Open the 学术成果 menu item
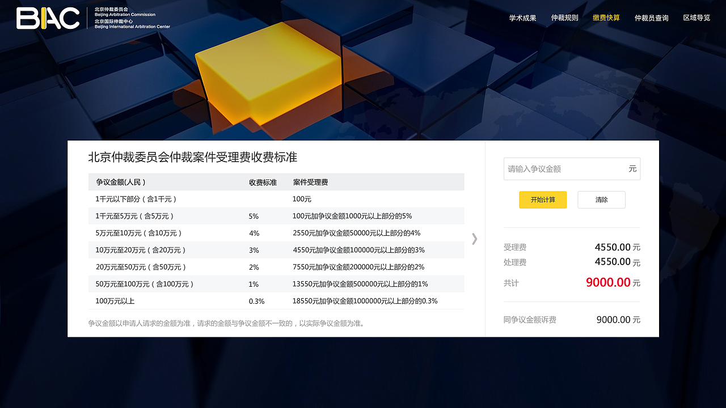This screenshot has width=726, height=408. 522,18
